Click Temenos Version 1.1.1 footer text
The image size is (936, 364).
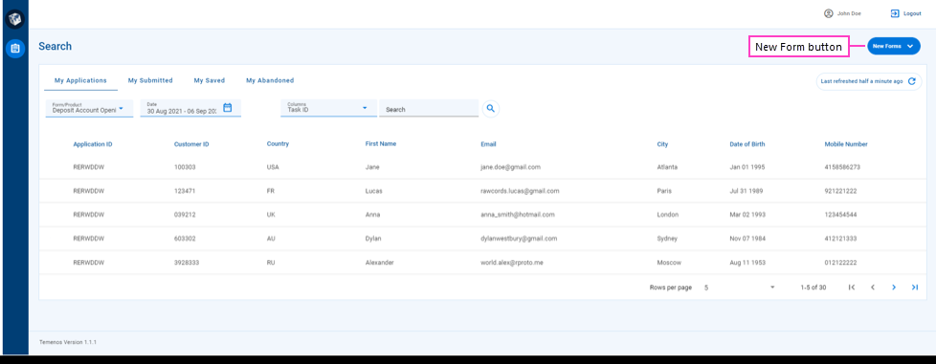(x=68, y=343)
